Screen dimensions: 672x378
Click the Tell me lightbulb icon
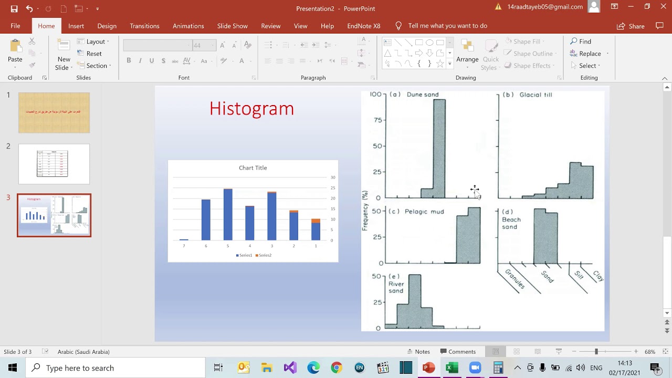tap(398, 26)
